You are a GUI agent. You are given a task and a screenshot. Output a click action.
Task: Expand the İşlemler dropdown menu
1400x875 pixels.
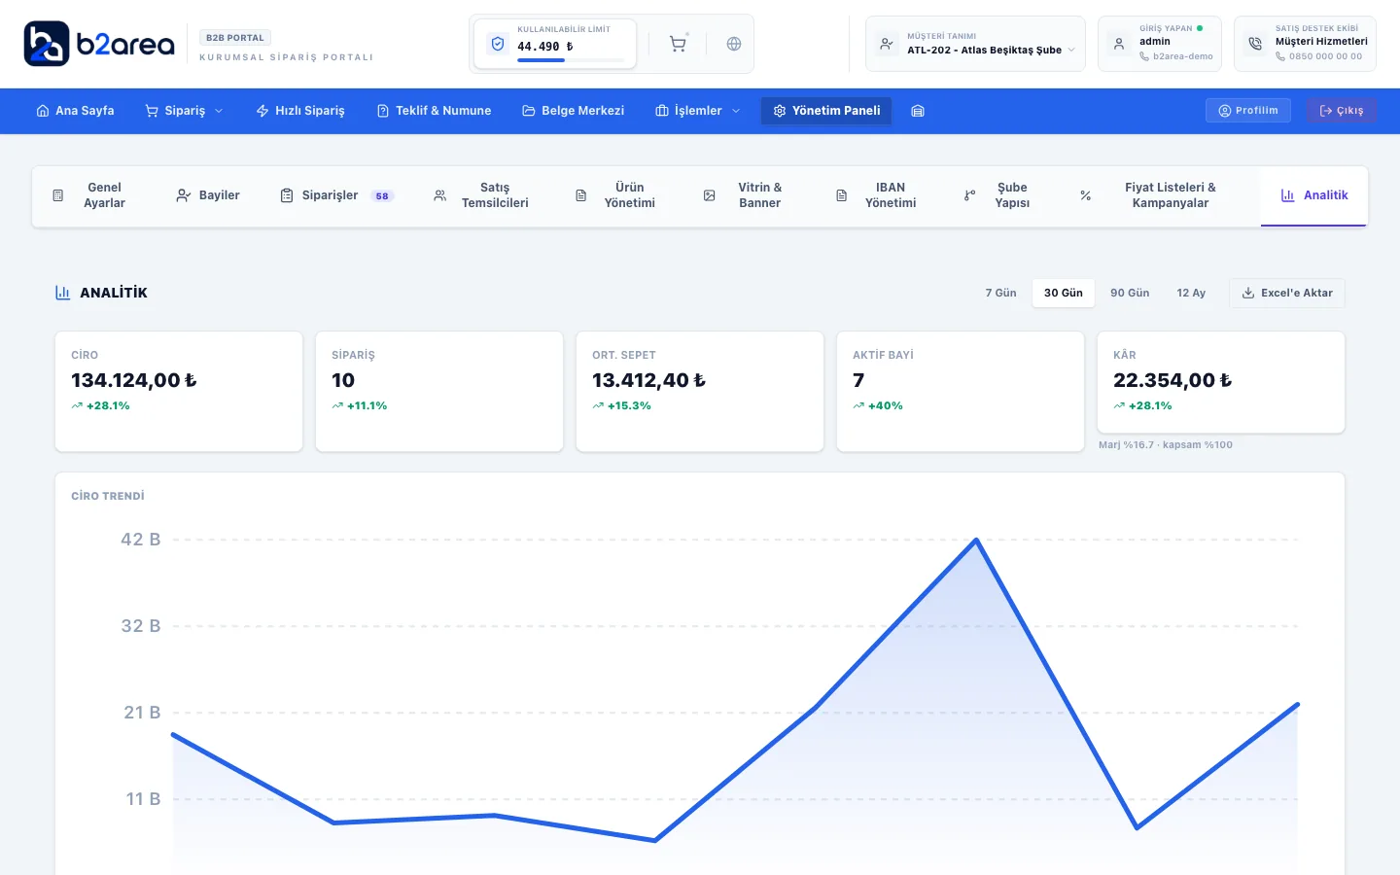[698, 111]
